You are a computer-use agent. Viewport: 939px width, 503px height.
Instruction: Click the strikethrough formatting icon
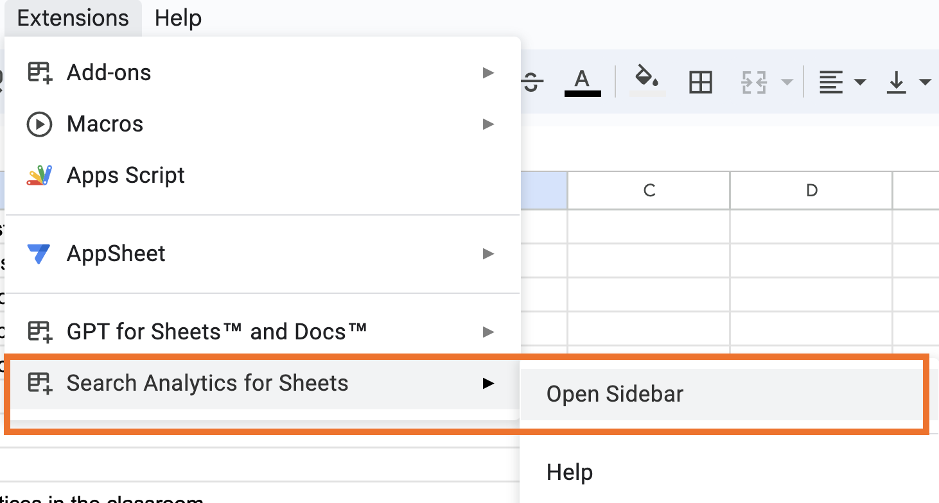pyautogui.click(x=531, y=82)
